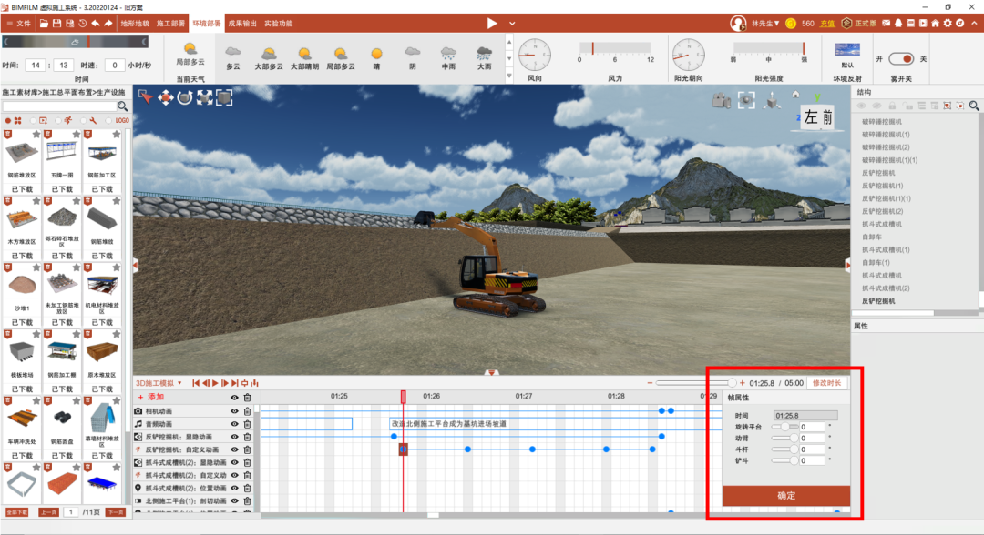984x535 pixels.
Task: Click the undo arrow icon
Action: click(96, 23)
